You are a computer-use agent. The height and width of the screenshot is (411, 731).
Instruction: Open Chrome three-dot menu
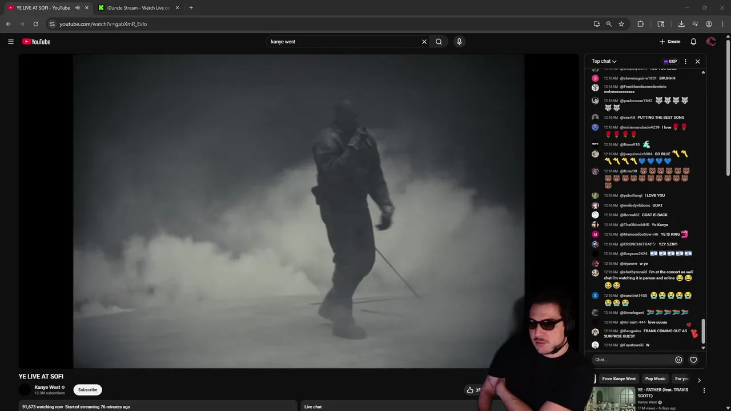coord(721,24)
